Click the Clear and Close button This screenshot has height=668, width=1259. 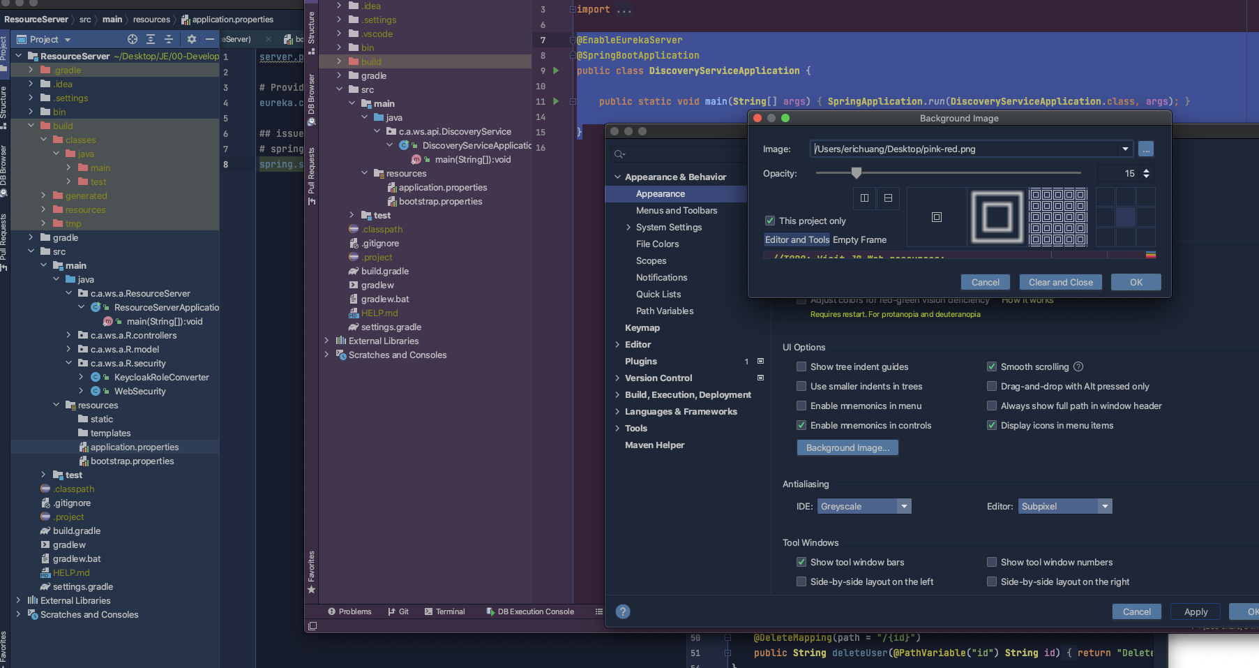(x=1060, y=282)
